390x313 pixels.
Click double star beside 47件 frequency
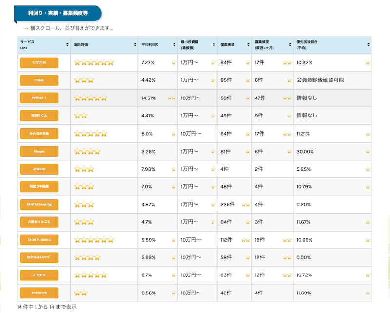click(287, 98)
